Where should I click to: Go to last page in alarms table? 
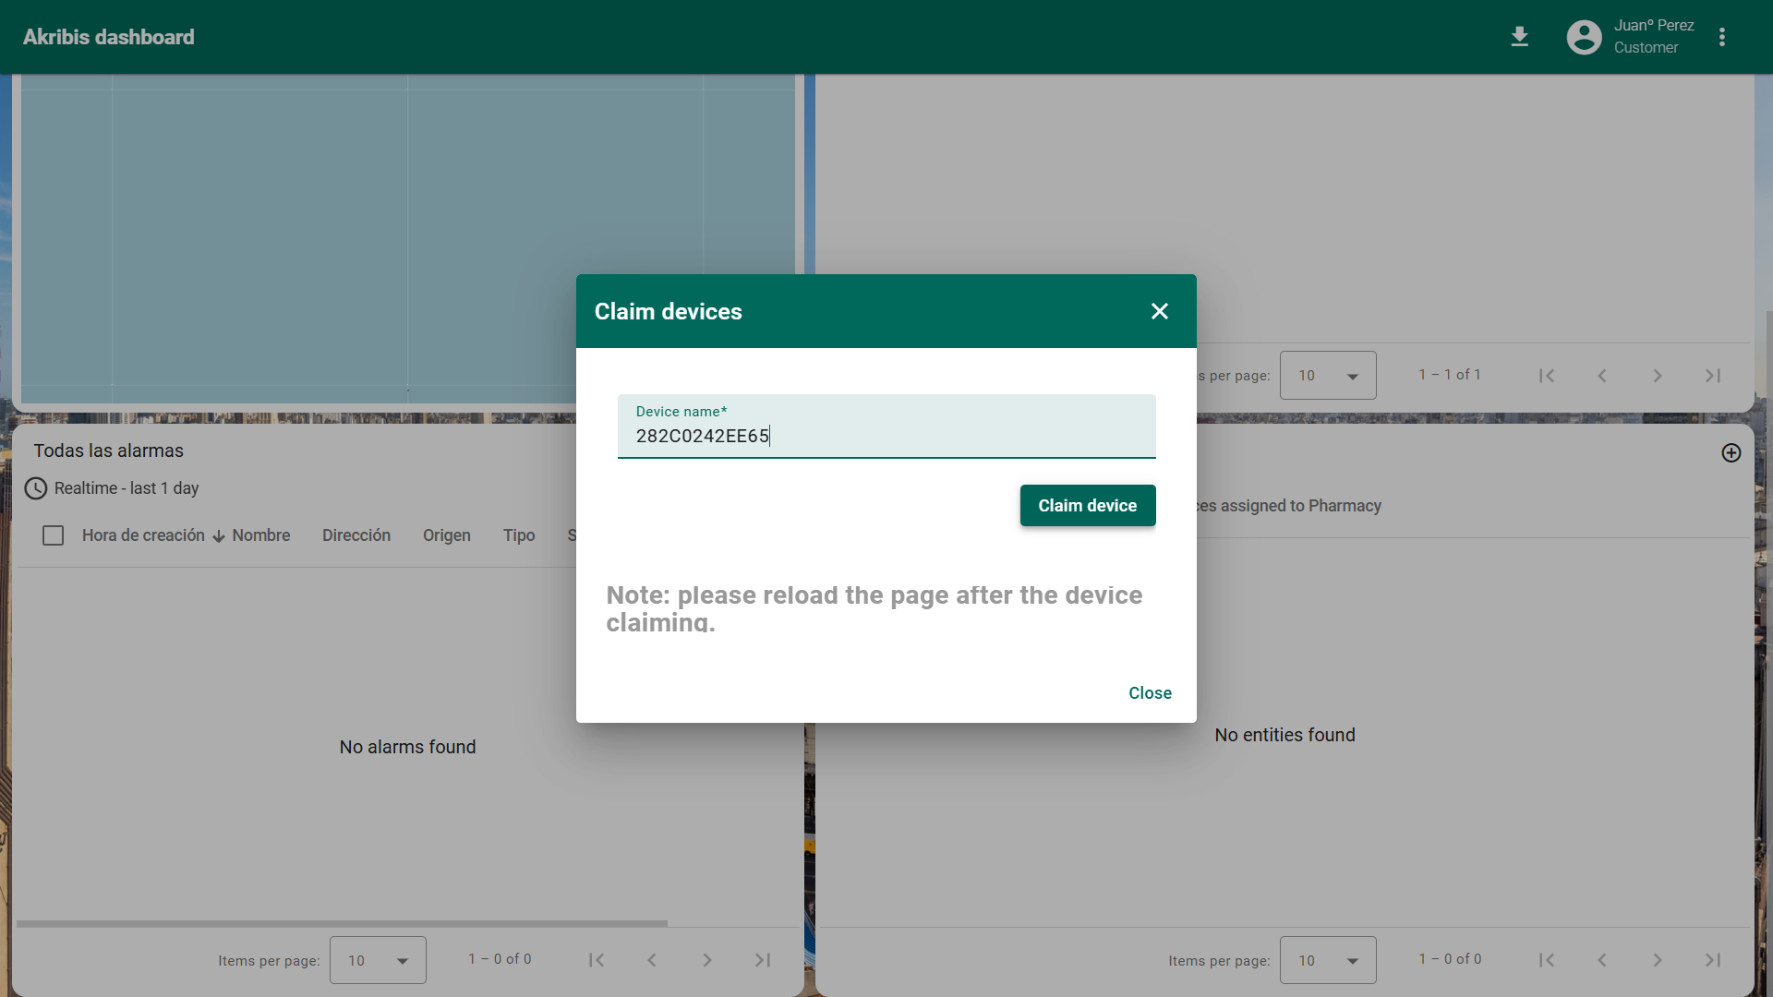point(763,960)
